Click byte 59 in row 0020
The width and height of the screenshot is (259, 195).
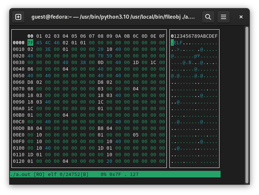click(109, 56)
